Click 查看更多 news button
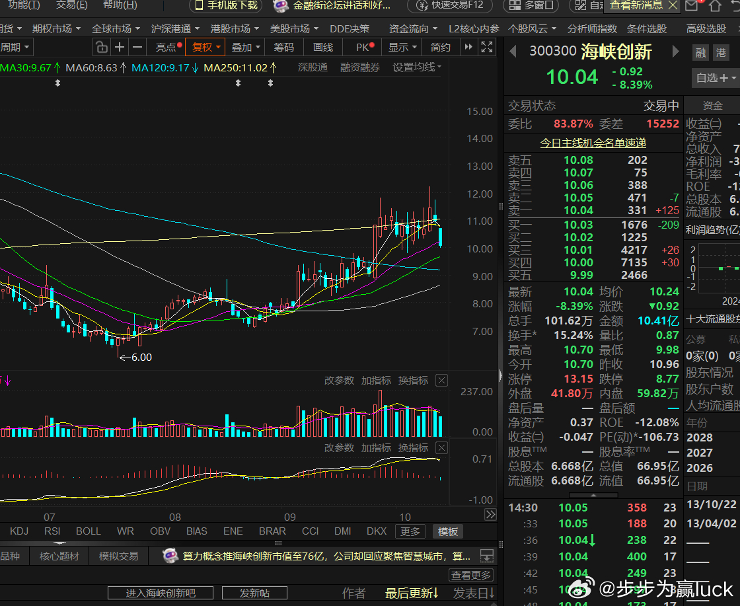 [x=471, y=576]
